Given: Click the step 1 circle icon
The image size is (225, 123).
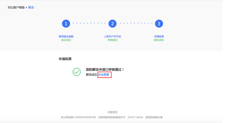Looking at the screenshot, I should tap(66, 24).
